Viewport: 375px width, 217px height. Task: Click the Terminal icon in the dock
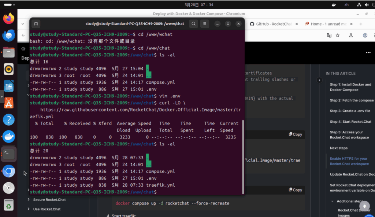[x=9, y=154]
